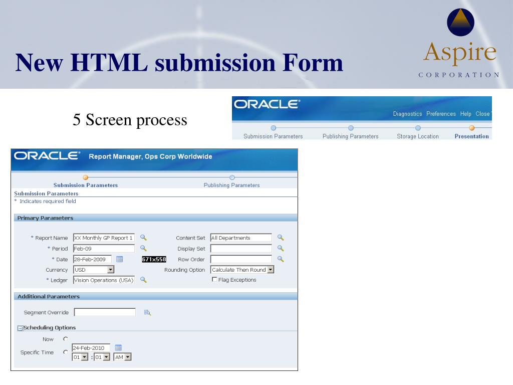513x385 pixels.
Task: Click the Content Set search icon
Action: click(281, 238)
